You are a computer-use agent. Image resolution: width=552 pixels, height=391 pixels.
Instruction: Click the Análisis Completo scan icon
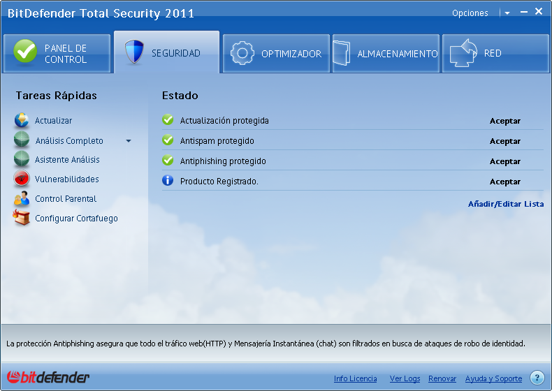tap(22, 140)
